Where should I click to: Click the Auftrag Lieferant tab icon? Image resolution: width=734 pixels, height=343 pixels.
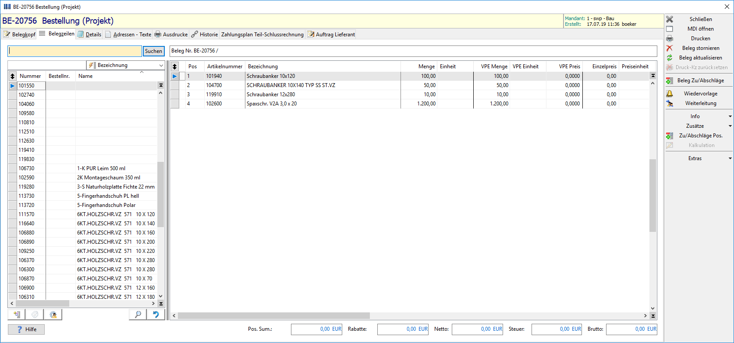[311, 34]
